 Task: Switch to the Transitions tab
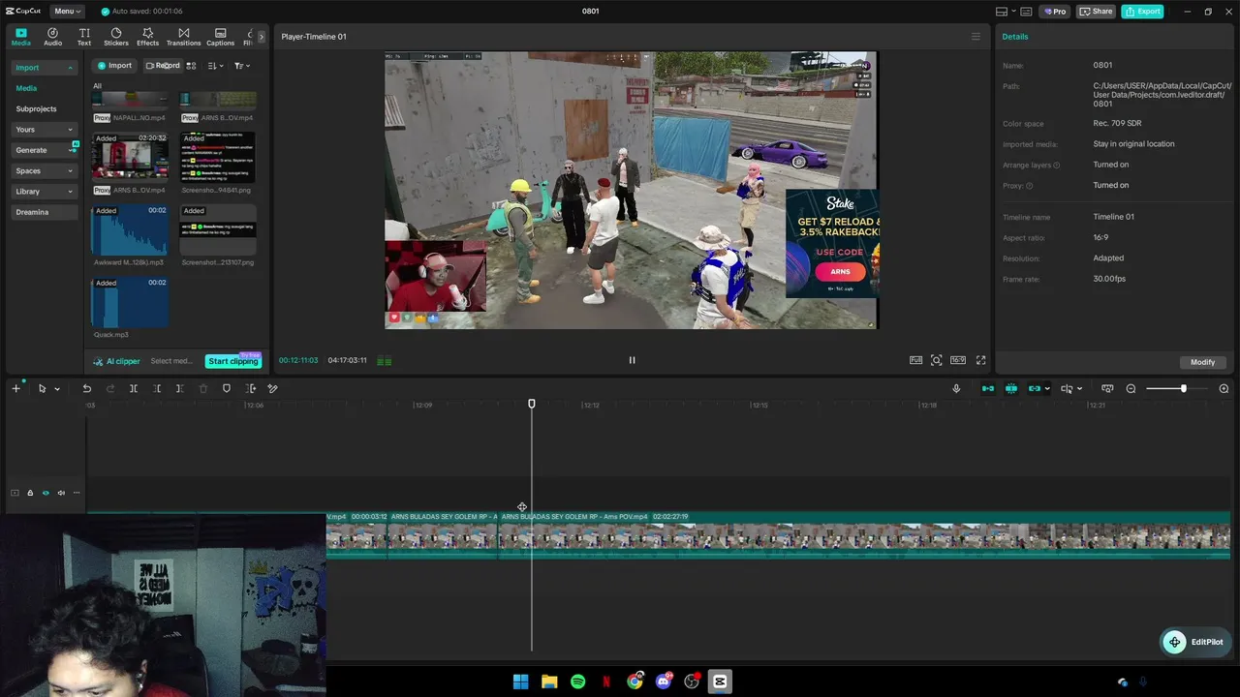(x=183, y=37)
